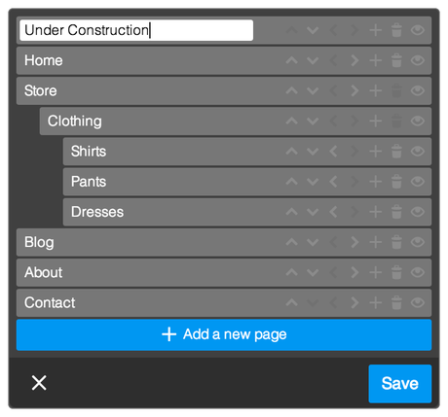Move the Pants page up

[292, 182]
